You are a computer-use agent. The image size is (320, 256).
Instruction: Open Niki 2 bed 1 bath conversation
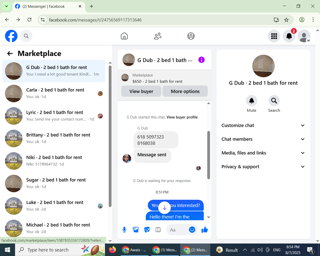click(x=54, y=161)
